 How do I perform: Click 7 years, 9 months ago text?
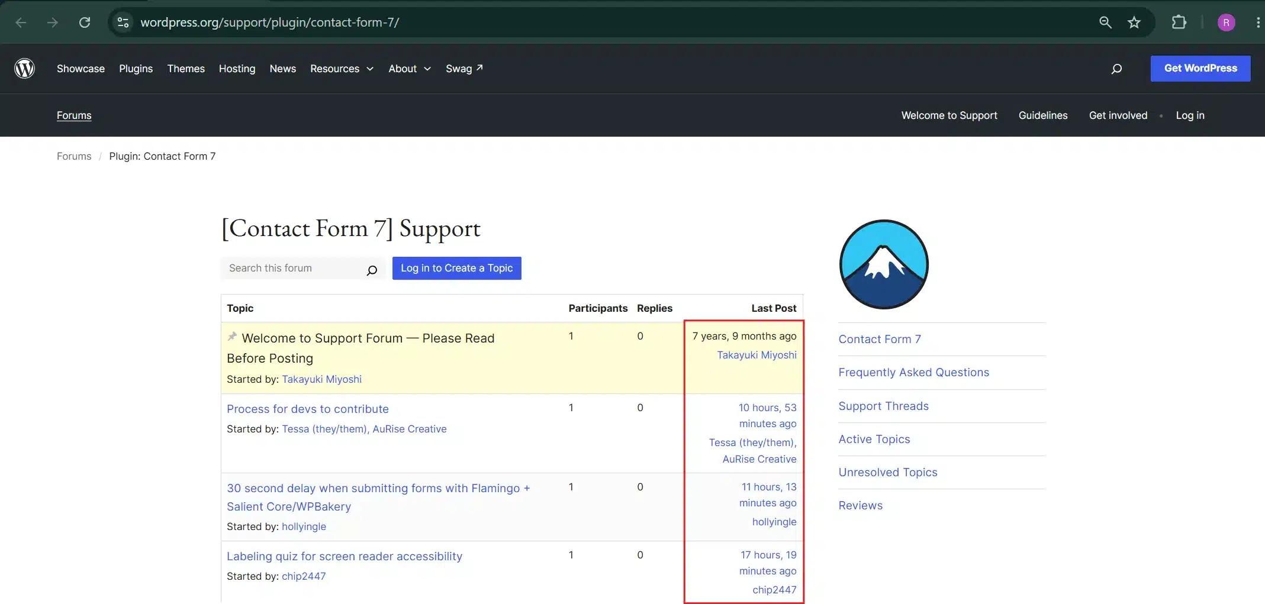pos(744,336)
